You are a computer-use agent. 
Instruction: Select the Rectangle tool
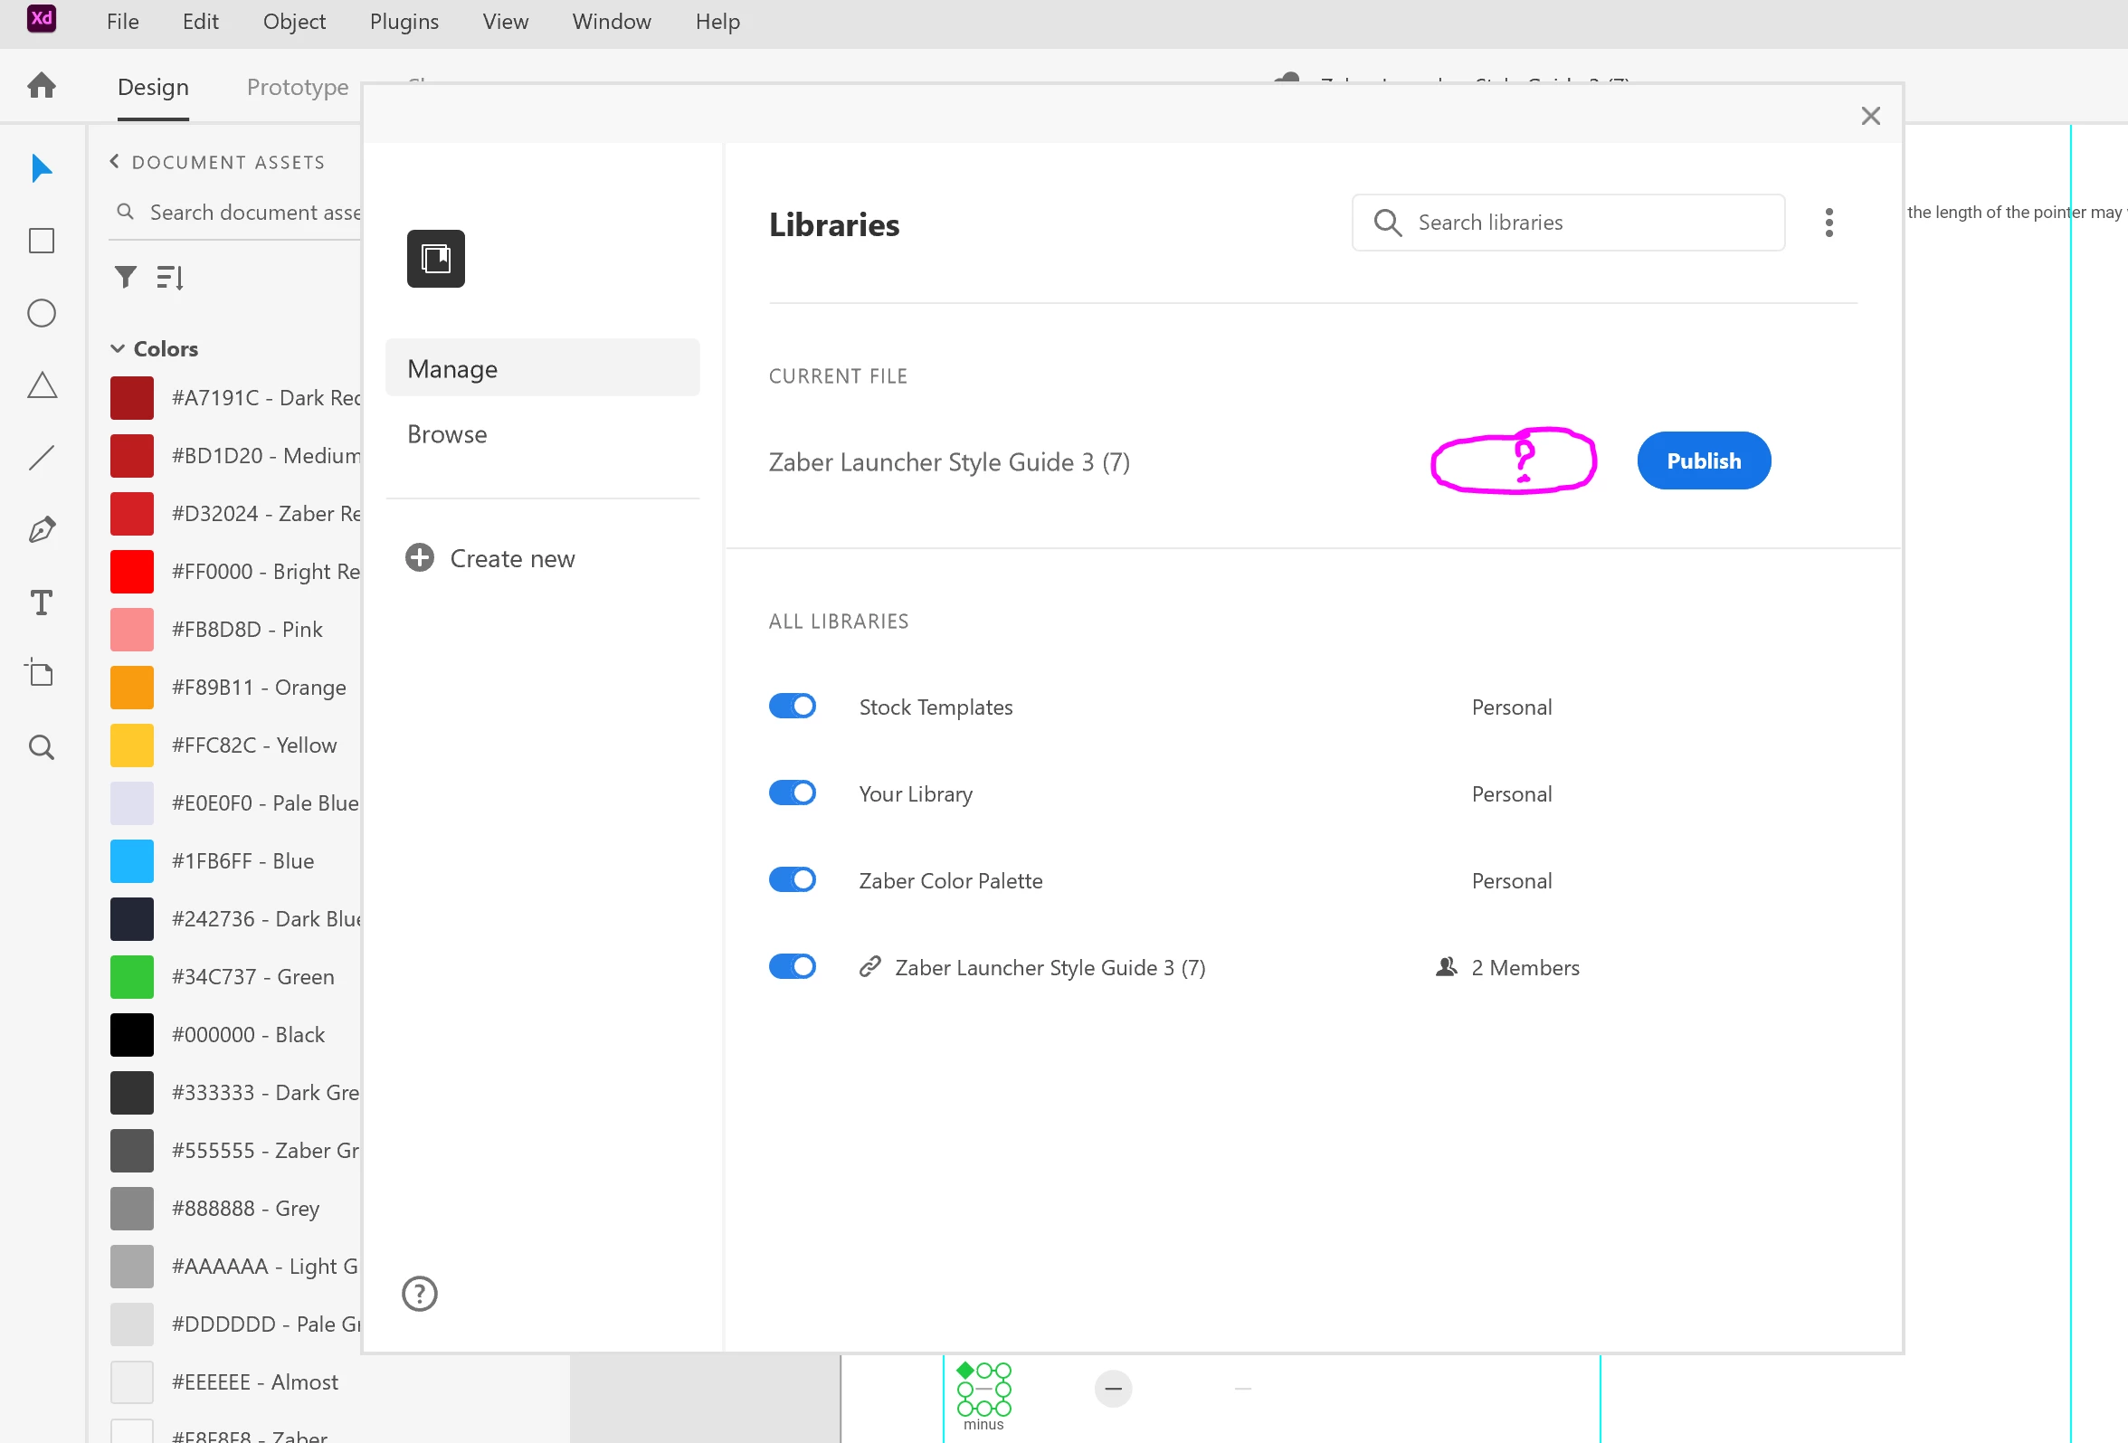click(42, 241)
